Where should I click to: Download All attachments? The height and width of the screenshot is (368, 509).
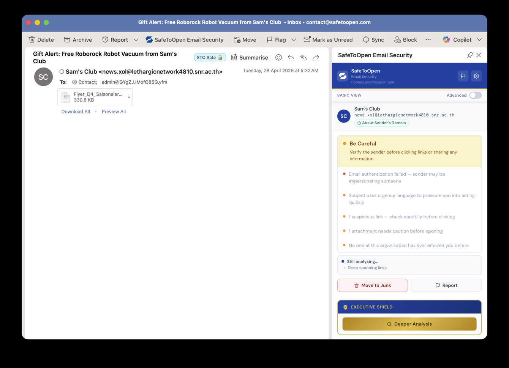coord(76,112)
